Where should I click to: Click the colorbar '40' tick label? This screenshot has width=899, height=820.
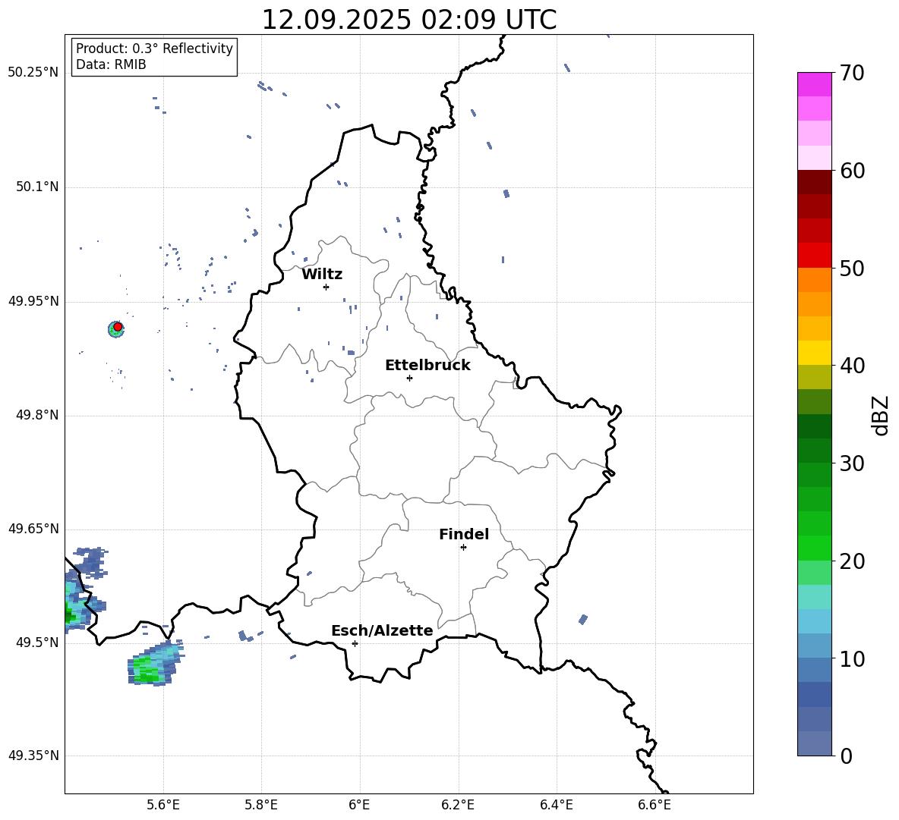click(x=852, y=366)
